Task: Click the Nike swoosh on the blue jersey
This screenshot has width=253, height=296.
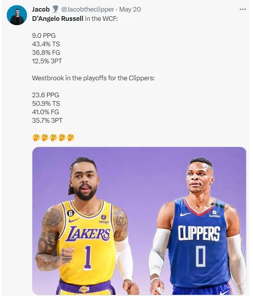Action: [186, 214]
